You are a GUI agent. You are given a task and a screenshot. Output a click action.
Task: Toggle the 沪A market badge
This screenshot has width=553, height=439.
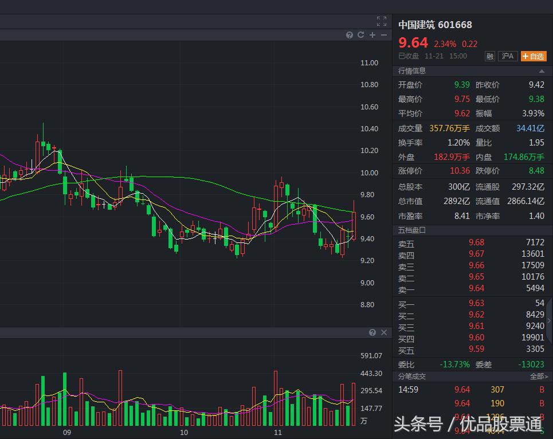coord(507,56)
